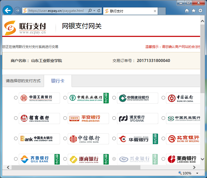Click the ecpay 联行支付 logo

(x=25, y=28)
